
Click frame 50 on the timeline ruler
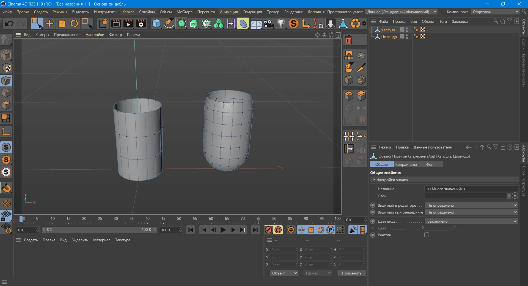(x=179, y=219)
